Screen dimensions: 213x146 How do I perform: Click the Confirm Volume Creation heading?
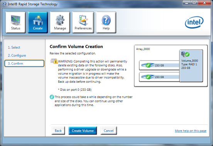click(76, 46)
